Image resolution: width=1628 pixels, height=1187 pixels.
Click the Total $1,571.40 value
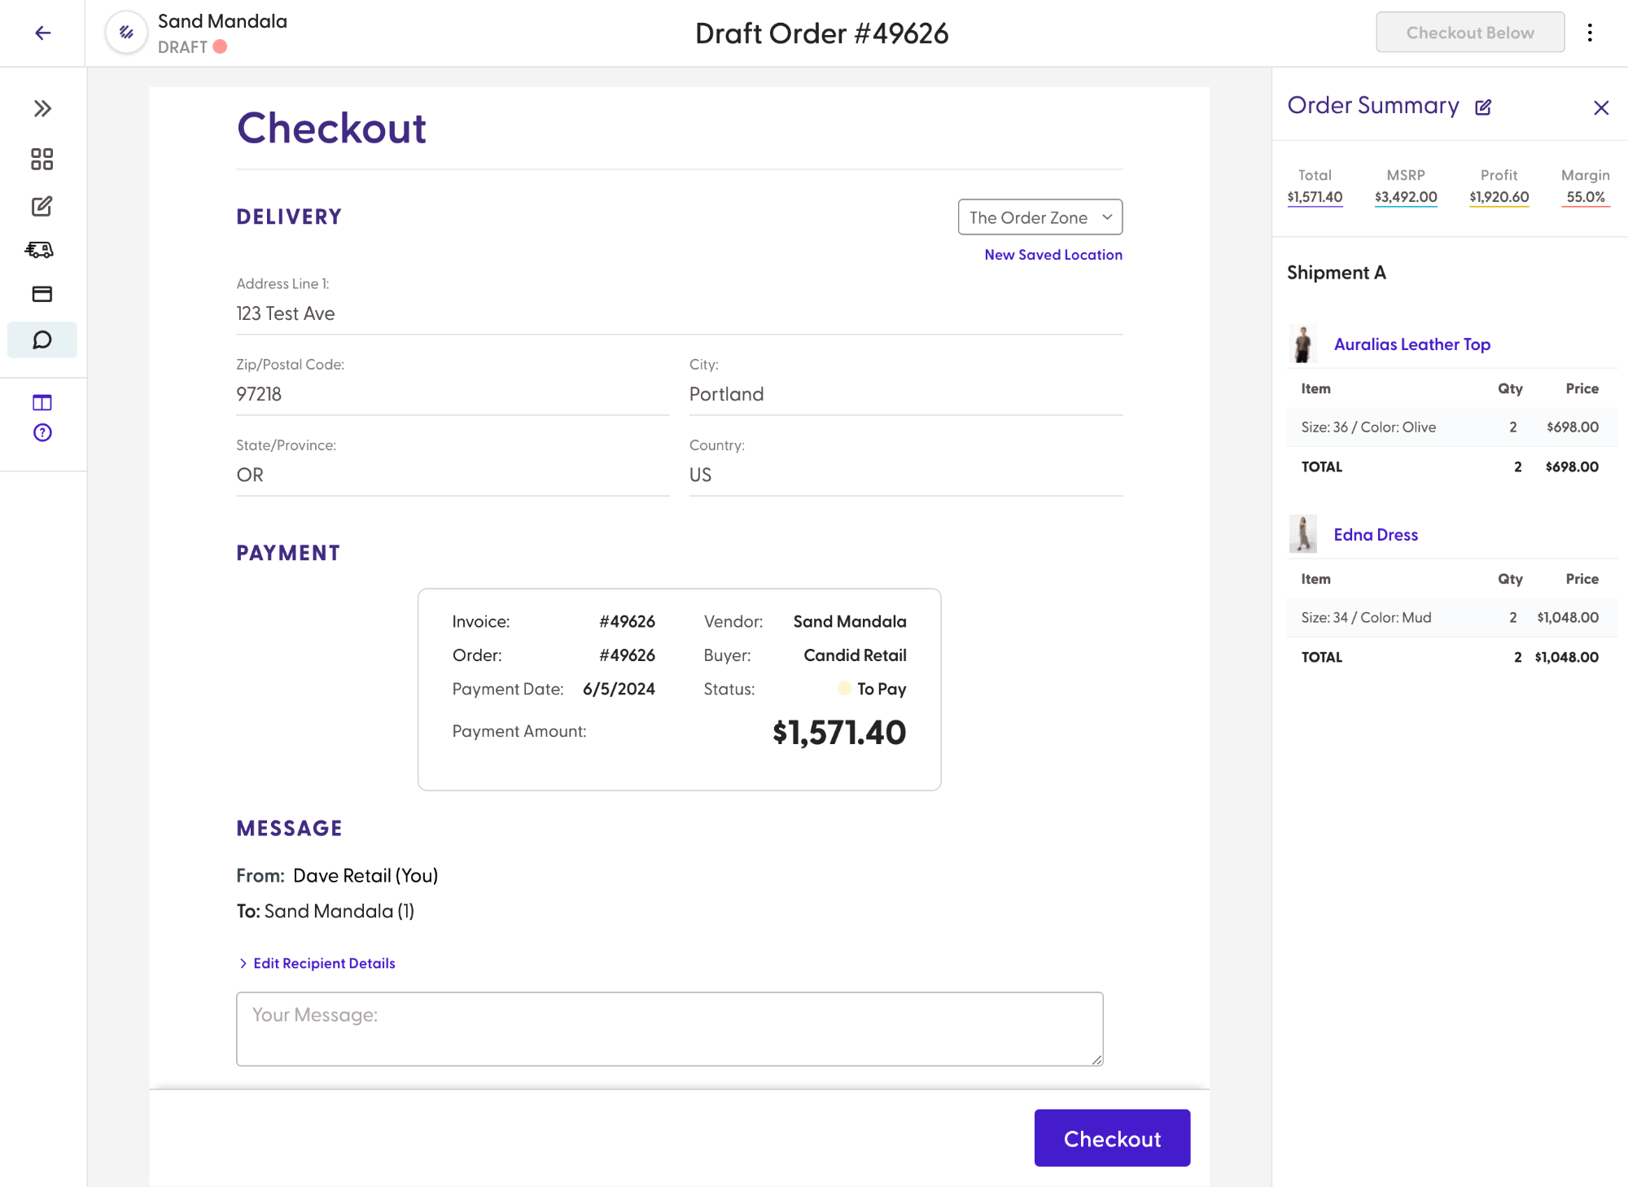(x=1315, y=197)
